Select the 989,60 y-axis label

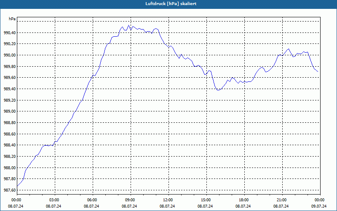pos(9,78)
